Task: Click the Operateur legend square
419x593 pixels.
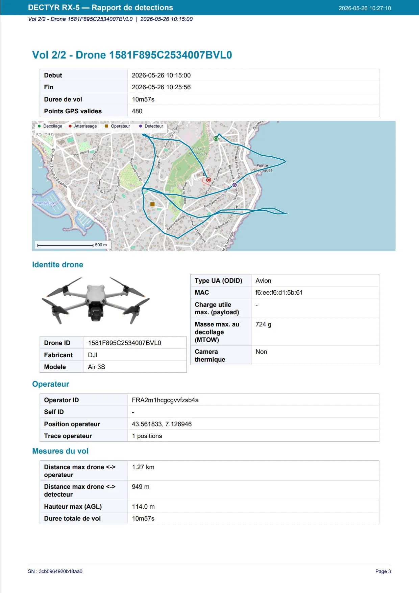Action: [x=107, y=126]
